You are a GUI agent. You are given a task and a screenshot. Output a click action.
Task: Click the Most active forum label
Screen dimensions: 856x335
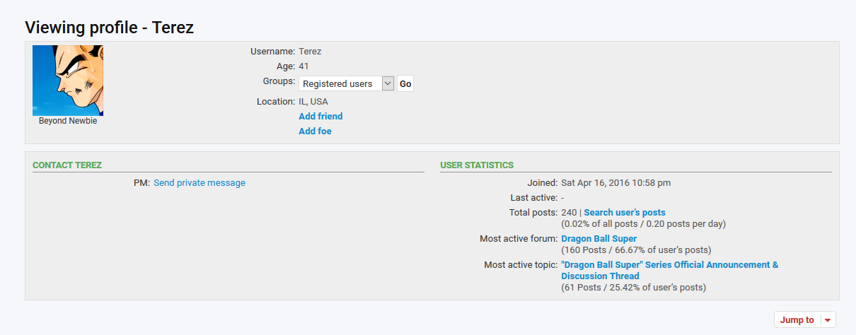(519, 239)
